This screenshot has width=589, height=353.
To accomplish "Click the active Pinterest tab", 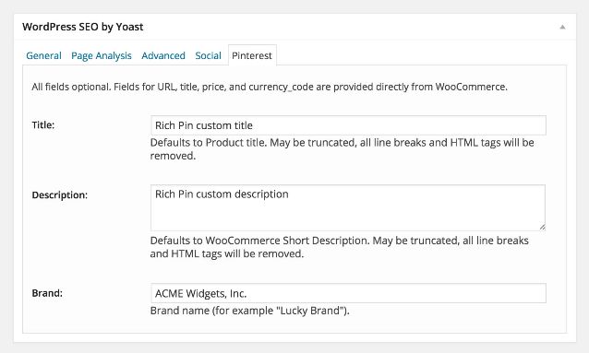I will [x=252, y=55].
